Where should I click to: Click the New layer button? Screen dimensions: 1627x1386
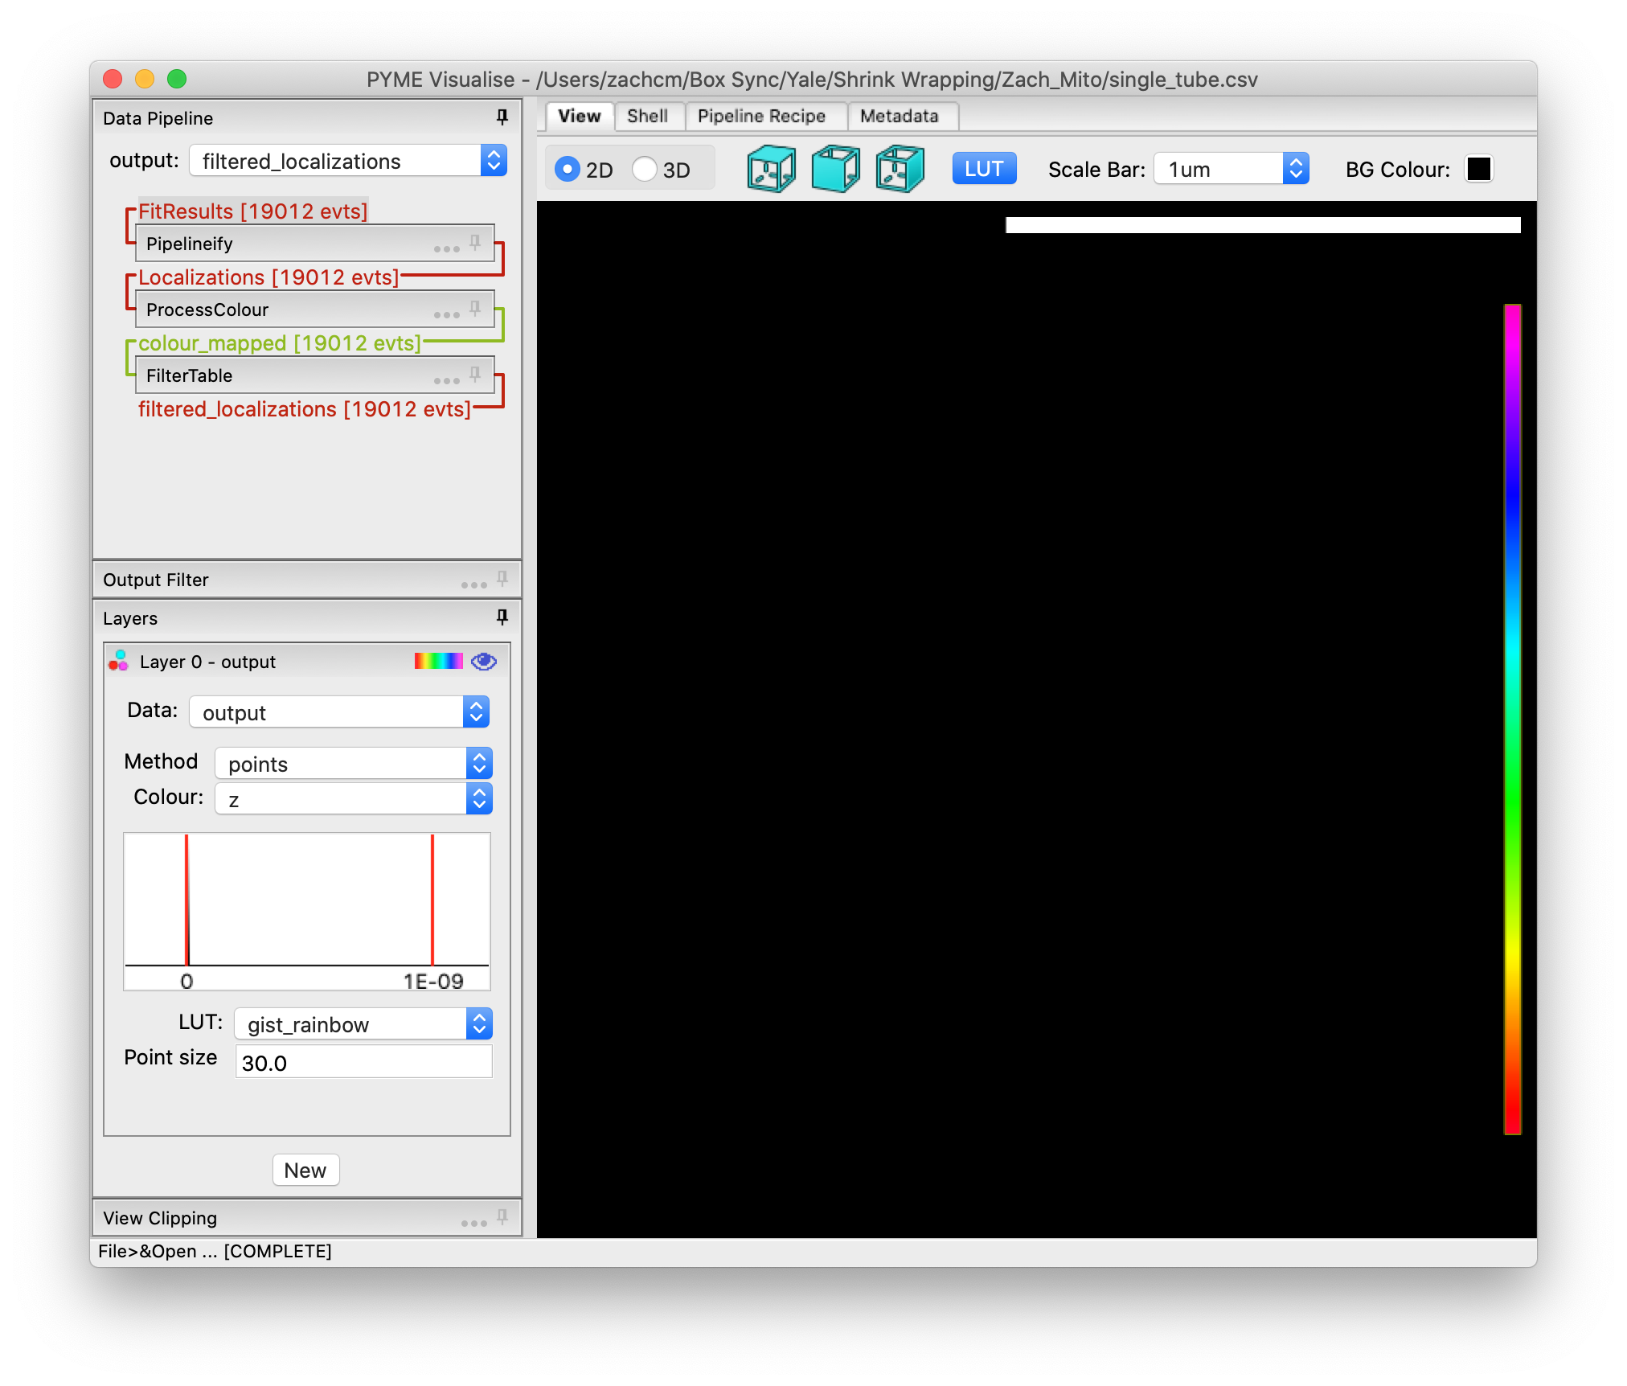(305, 1170)
